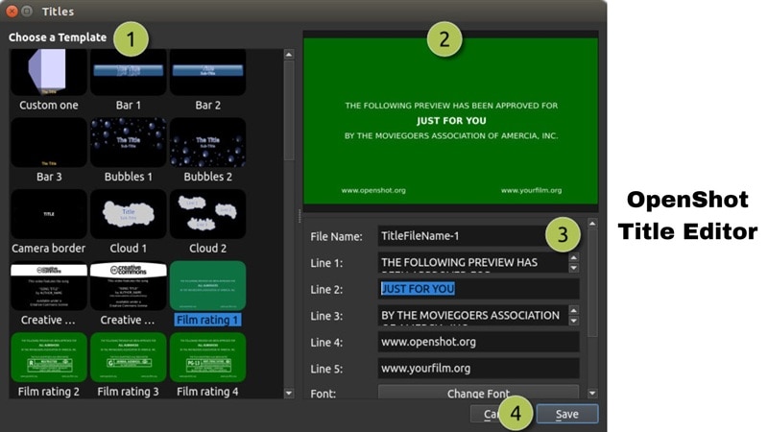Click the Line 2: field label

326,290
